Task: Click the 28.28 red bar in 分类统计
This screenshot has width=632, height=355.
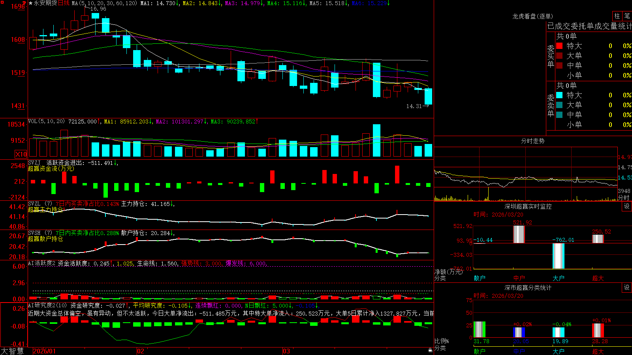Action: coord(598,331)
